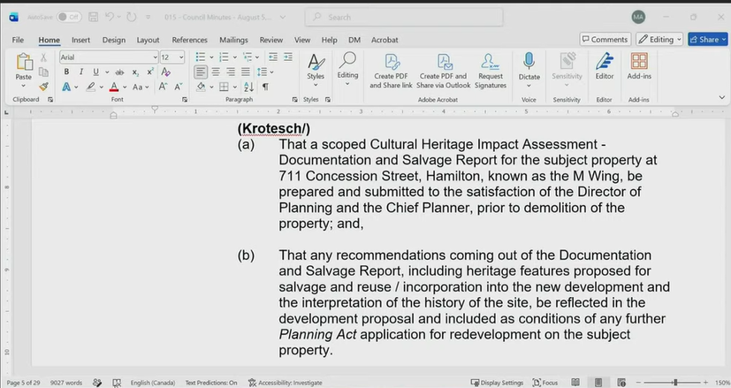Cut selection with scissors icon
The image size is (731, 388).
pyautogui.click(x=43, y=57)
